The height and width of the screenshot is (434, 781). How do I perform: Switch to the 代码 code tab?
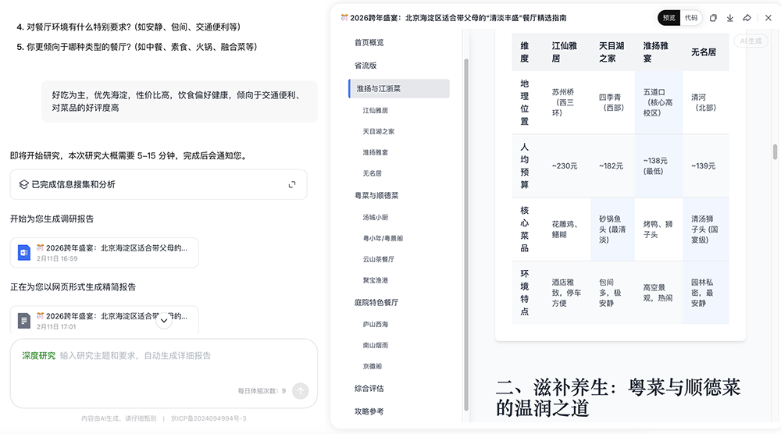[691, 18]
